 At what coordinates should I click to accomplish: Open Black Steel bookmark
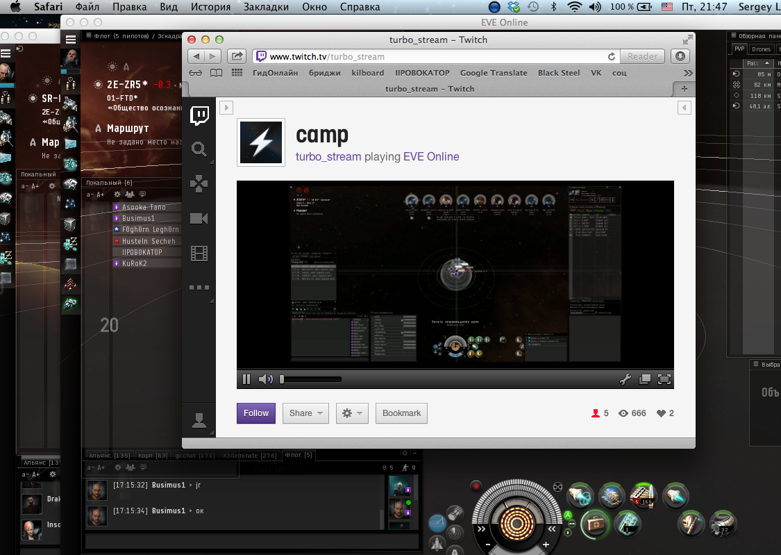tap(559, 73)
